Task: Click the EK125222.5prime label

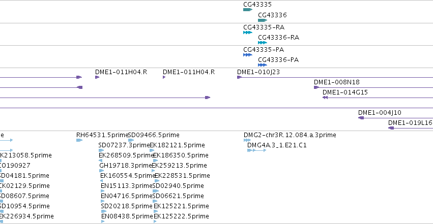Action: pos(181,216)
